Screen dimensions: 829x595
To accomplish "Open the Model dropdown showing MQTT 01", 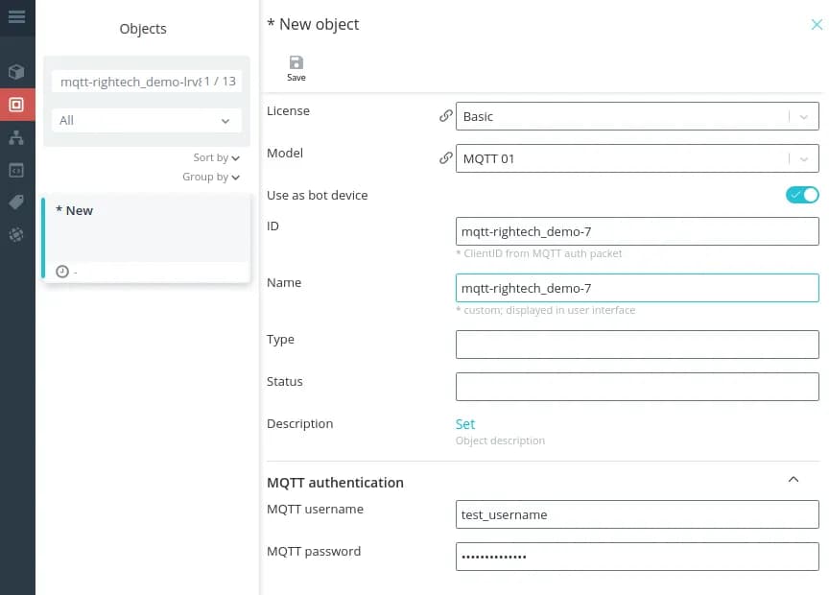I will click(x=806, y=158).
